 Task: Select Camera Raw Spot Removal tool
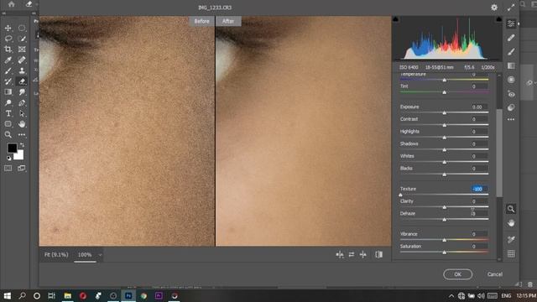tap(511, 38)
